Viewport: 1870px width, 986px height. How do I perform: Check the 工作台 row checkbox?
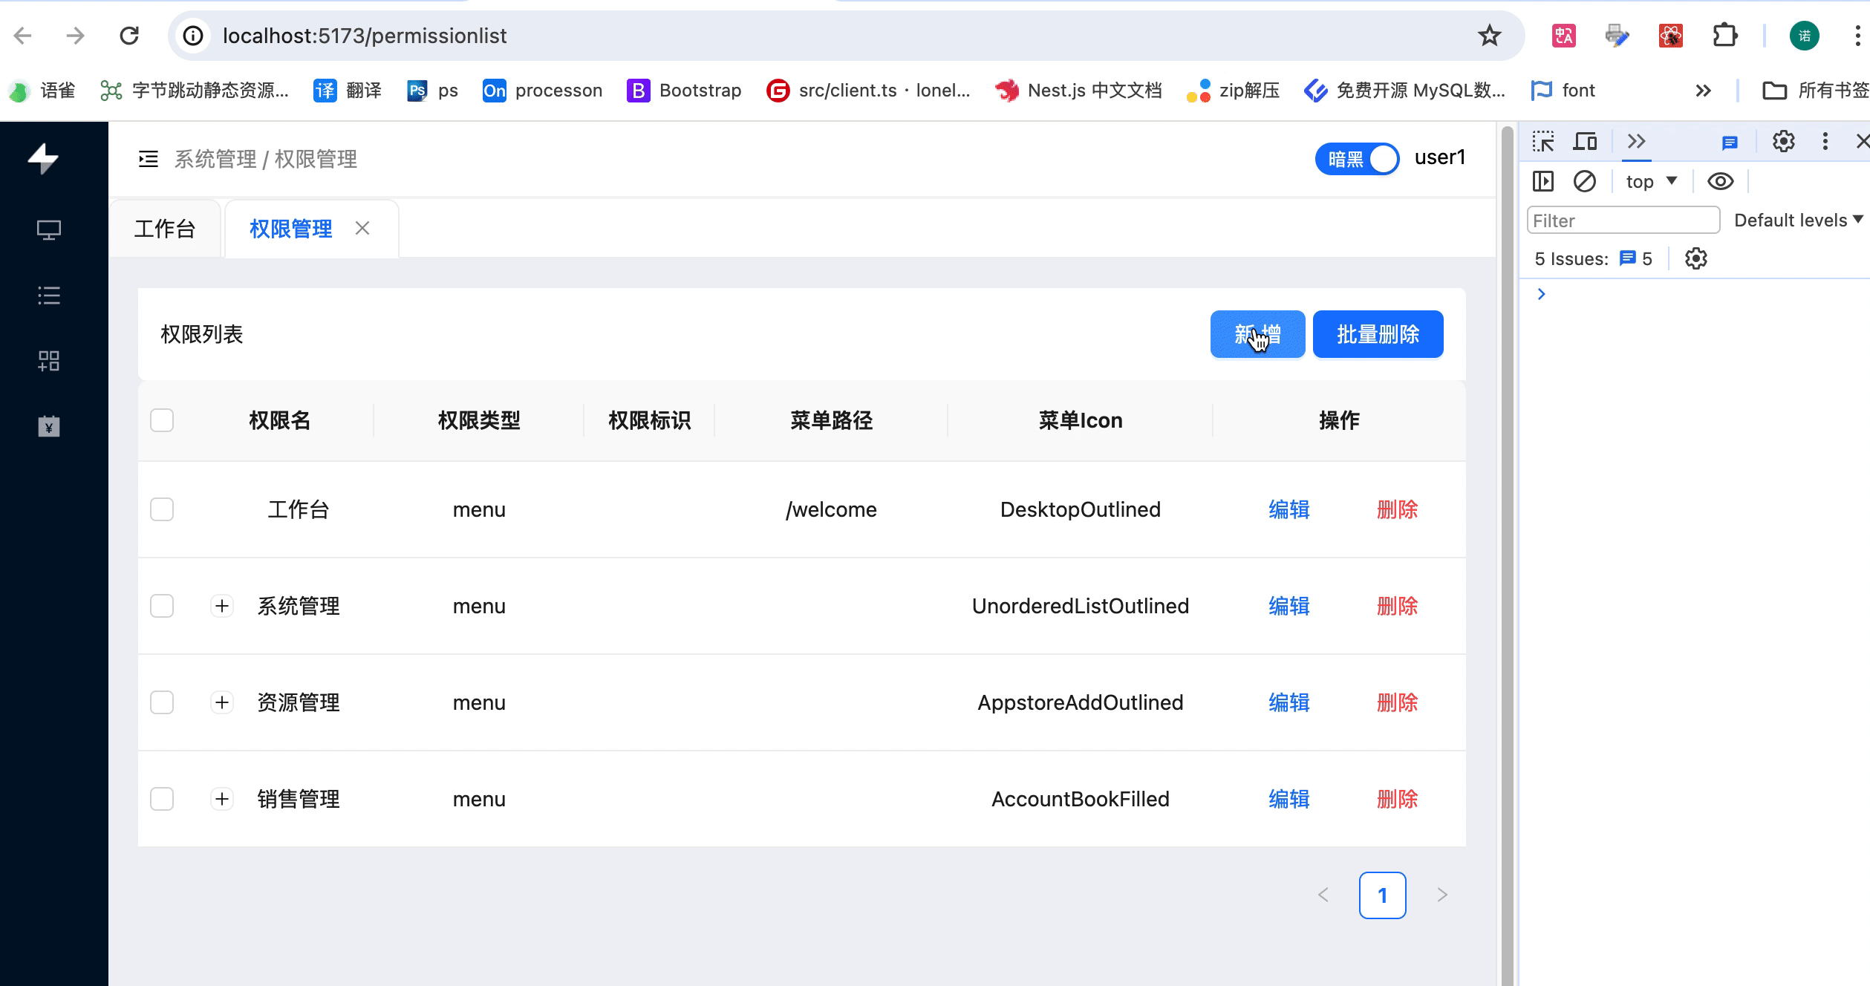point(162,509)
